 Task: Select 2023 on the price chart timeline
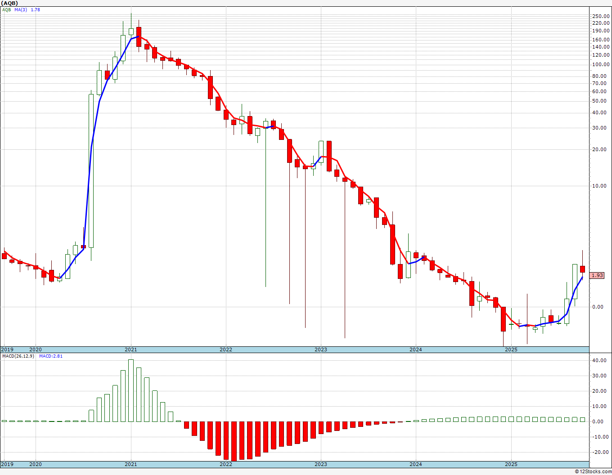click(320, 350)
